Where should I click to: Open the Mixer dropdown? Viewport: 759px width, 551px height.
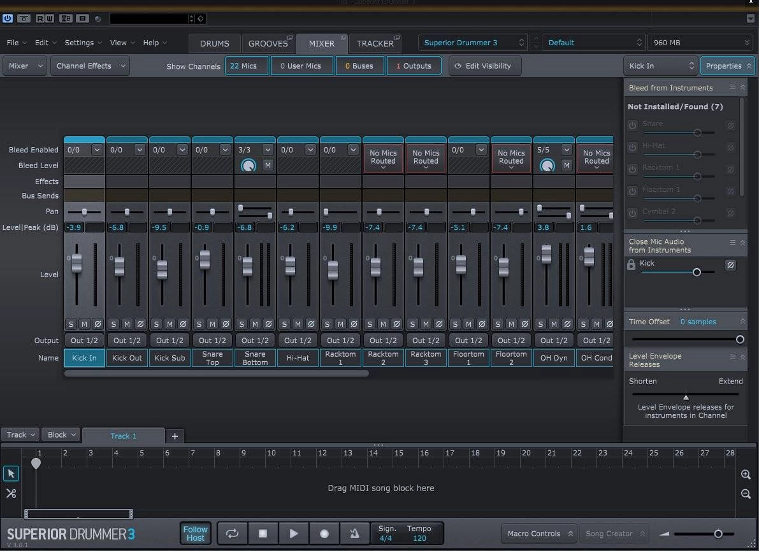pos(25,66)
